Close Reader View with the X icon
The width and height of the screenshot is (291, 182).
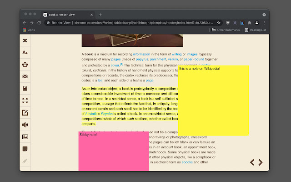tap(25, 40)
